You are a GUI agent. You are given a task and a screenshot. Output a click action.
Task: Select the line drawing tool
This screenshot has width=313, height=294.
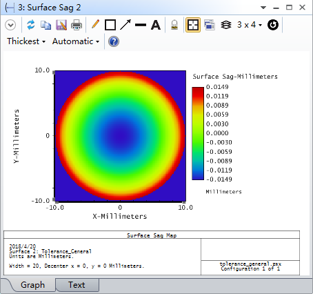point(141,25)
